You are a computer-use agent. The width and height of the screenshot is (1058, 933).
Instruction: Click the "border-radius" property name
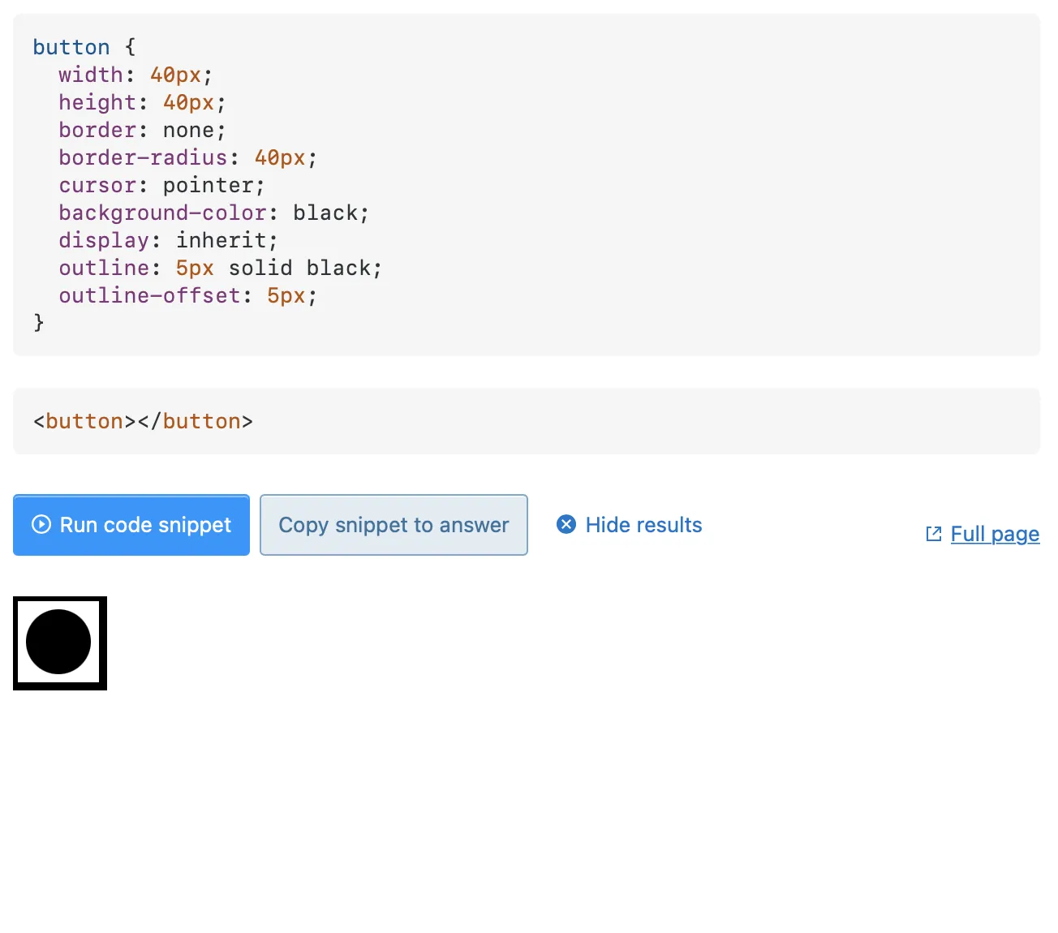[x=143, y=157]
